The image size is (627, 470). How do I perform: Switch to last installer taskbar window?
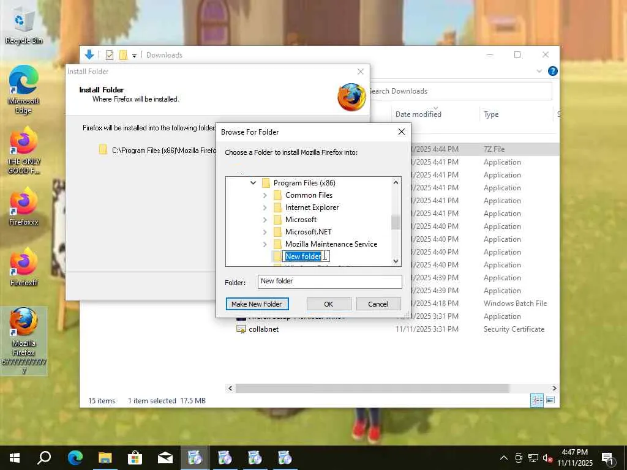(285, 458)
